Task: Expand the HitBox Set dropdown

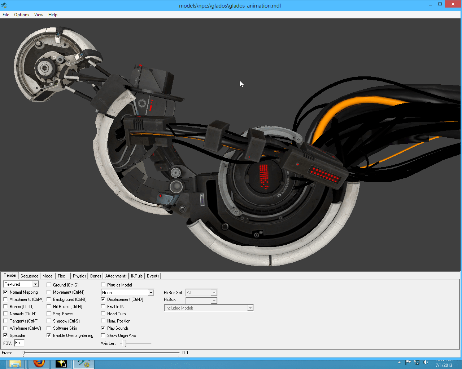Action: coord(214,293)
